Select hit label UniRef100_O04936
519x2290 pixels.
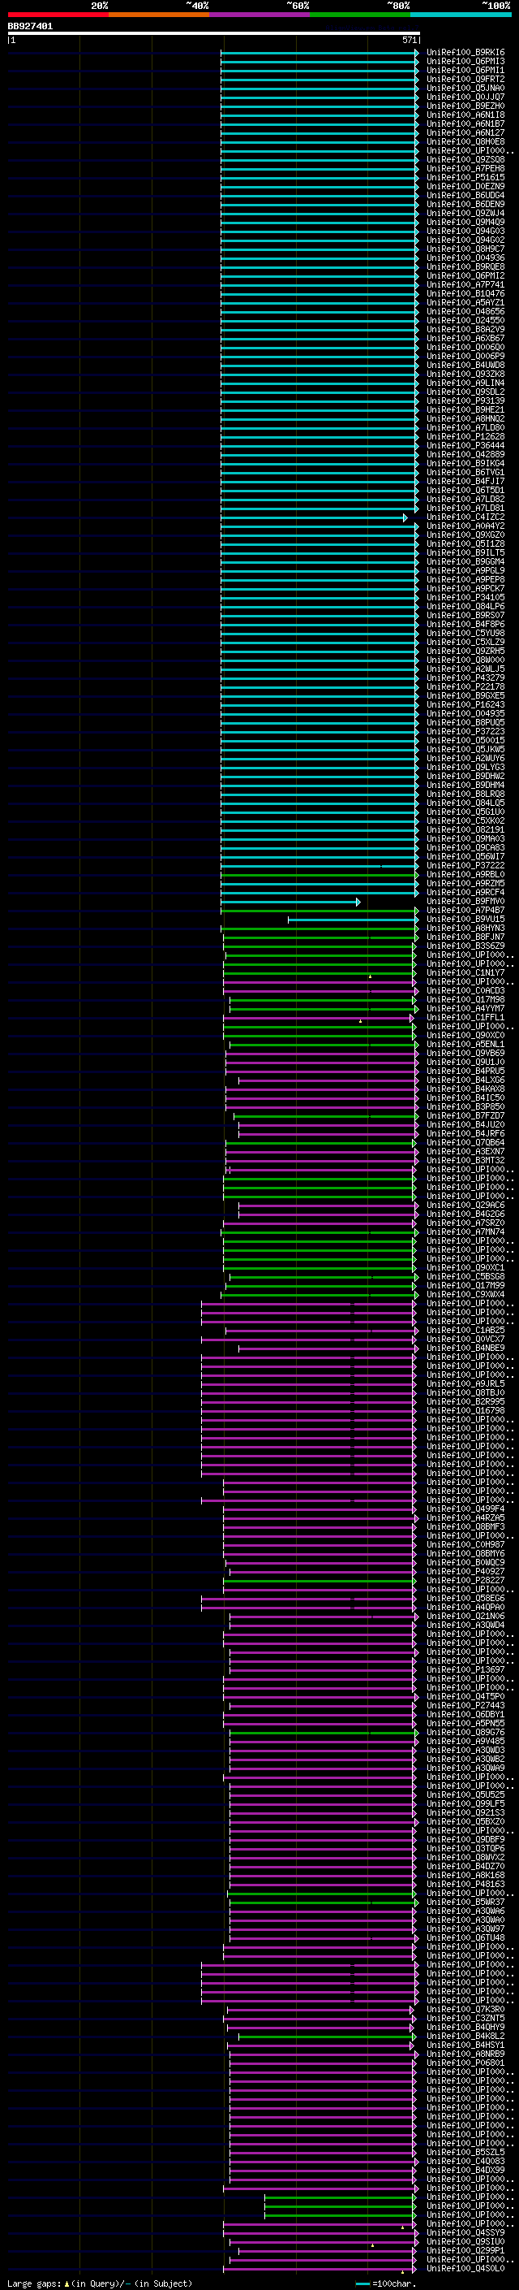465,258
